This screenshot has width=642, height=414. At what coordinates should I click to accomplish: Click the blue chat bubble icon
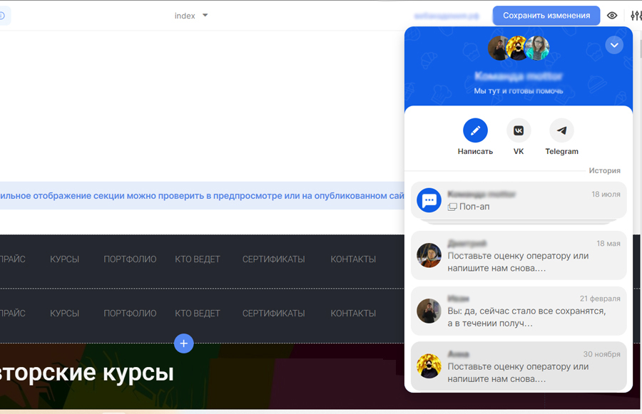tap(429, 200)
